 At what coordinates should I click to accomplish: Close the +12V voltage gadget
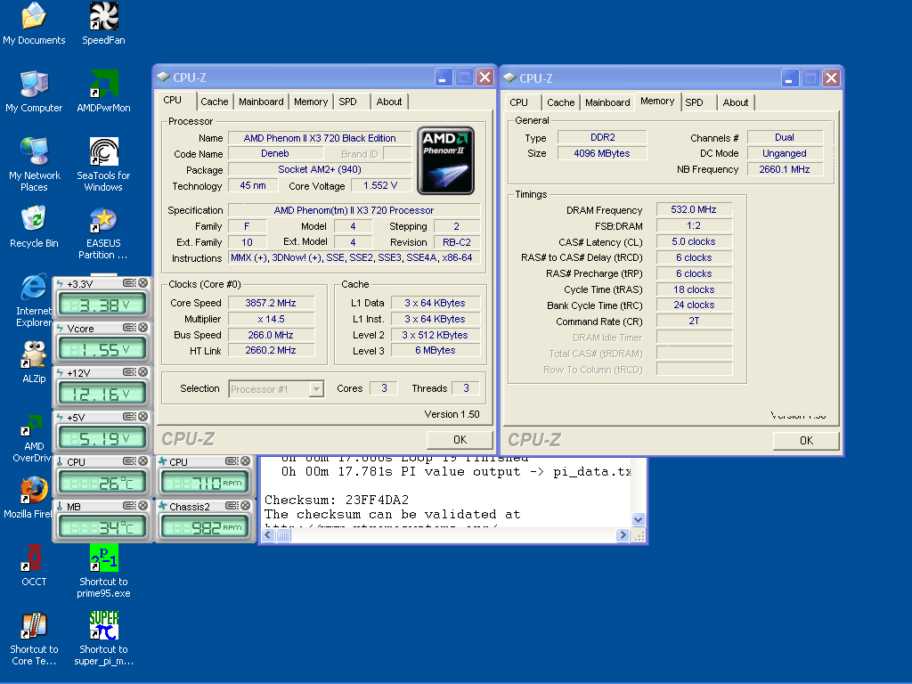point(142,373)
